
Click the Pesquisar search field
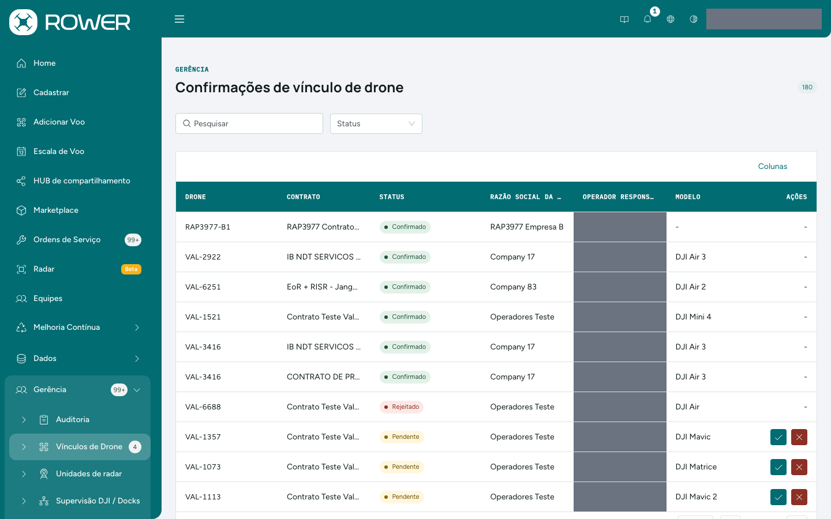point(249,123)
